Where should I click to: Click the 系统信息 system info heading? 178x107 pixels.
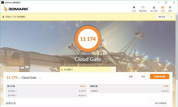11,103
